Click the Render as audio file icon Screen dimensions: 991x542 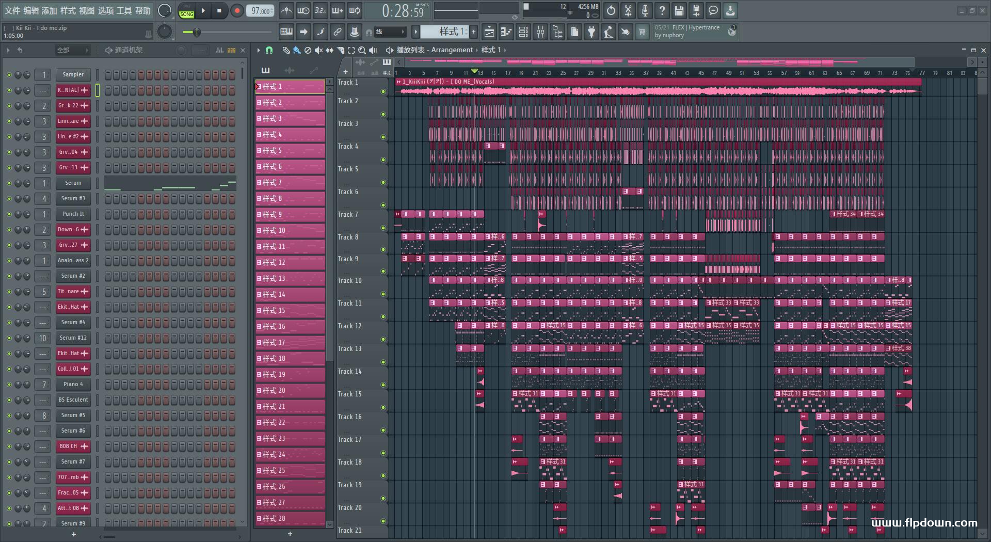click(696, 10)
